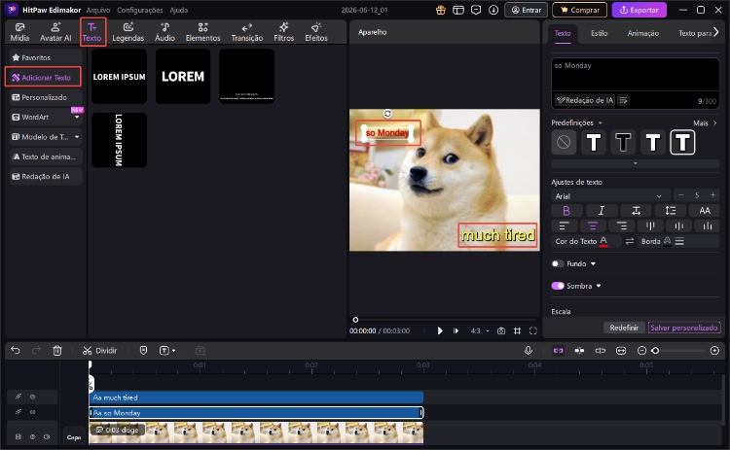Expand the WordArt category

point(77,118)
